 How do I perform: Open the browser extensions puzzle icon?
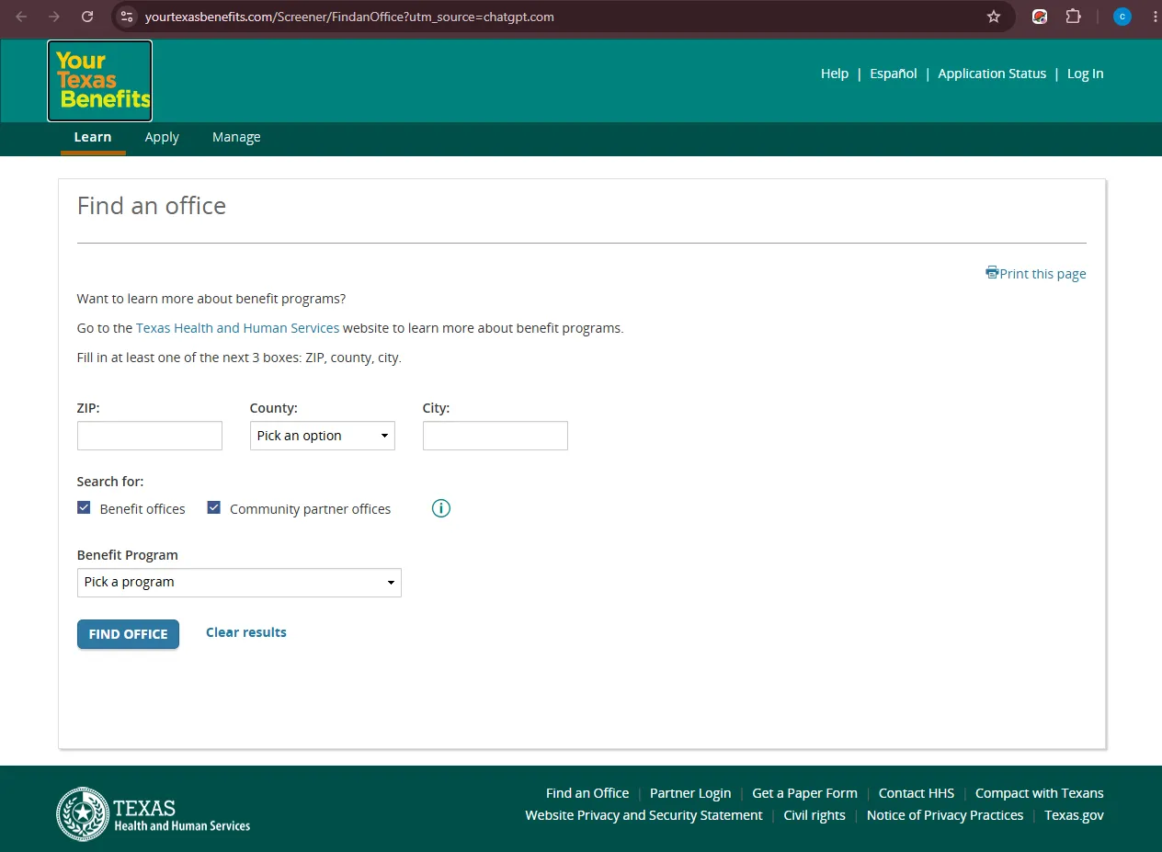tap(1073, 17)
